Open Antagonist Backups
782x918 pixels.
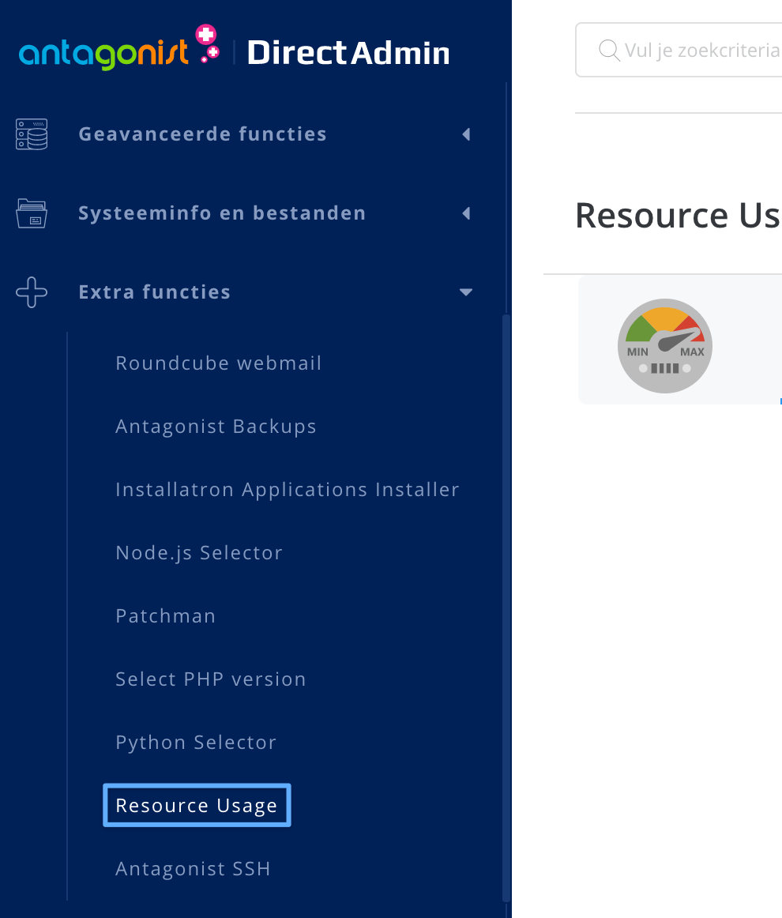tap(216, 427)
